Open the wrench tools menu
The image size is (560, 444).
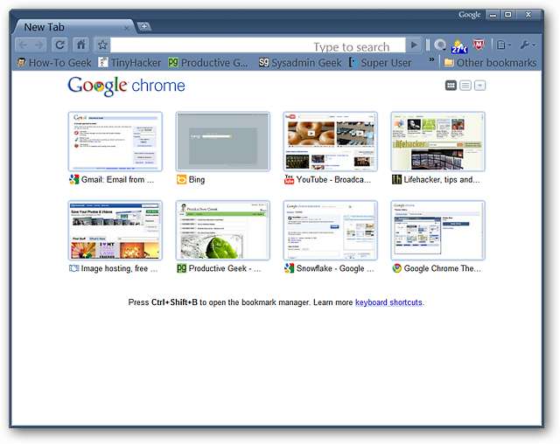click(x=528, y=45)
